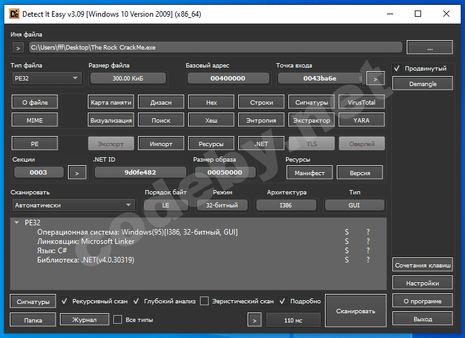Open file browser with the ellipsis button
Screen dimensions: 465x338
tap(429, 48)
